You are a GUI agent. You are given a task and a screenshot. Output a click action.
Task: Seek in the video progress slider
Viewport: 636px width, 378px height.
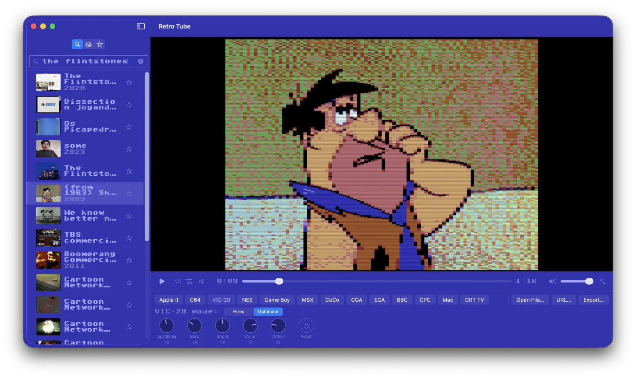pos(376,281)
